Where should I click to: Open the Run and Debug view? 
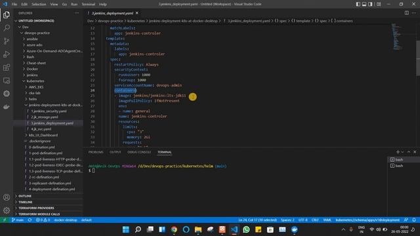click(7, 54)
